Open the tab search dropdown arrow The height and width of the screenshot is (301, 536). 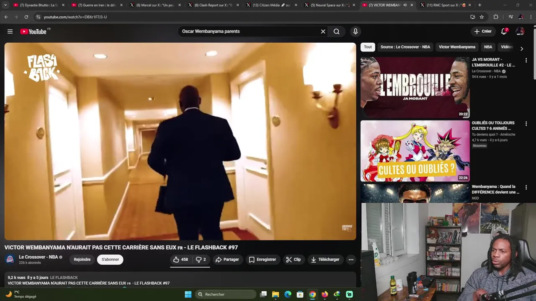(x=5, y=5)
